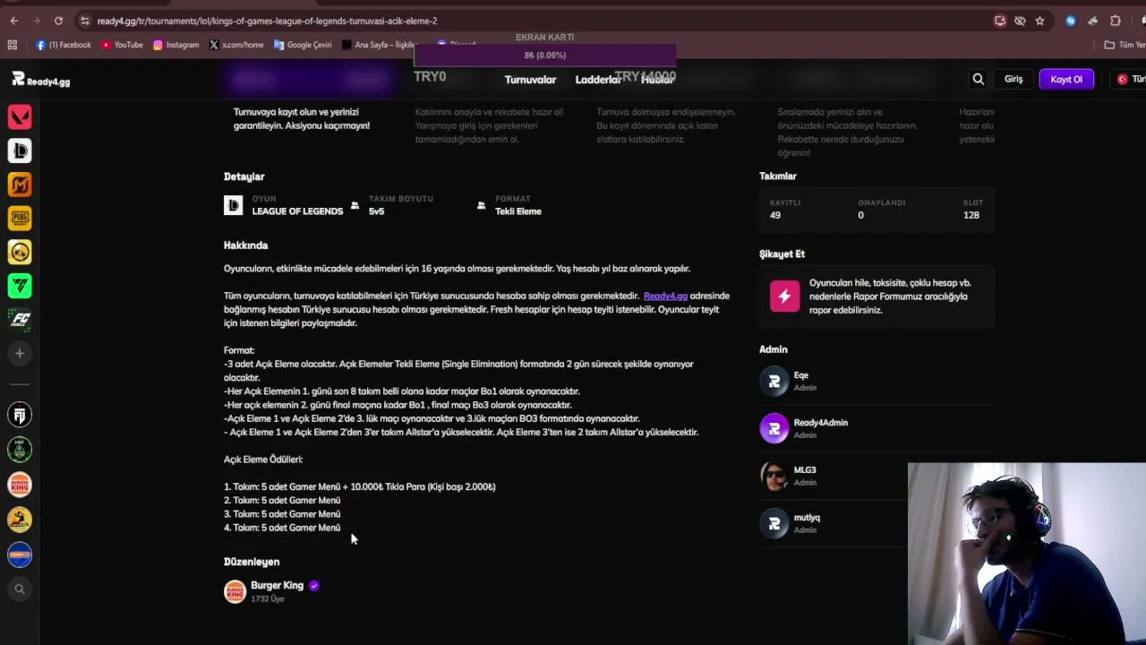Go back with the browser back arrow
Screen dimensions: 1146x645
(13, 21)
